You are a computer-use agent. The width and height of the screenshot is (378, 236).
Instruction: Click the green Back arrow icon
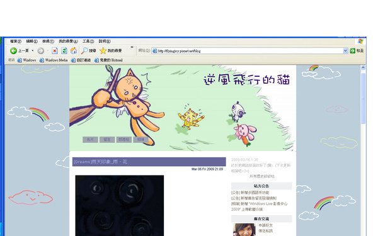coord(13,50)
